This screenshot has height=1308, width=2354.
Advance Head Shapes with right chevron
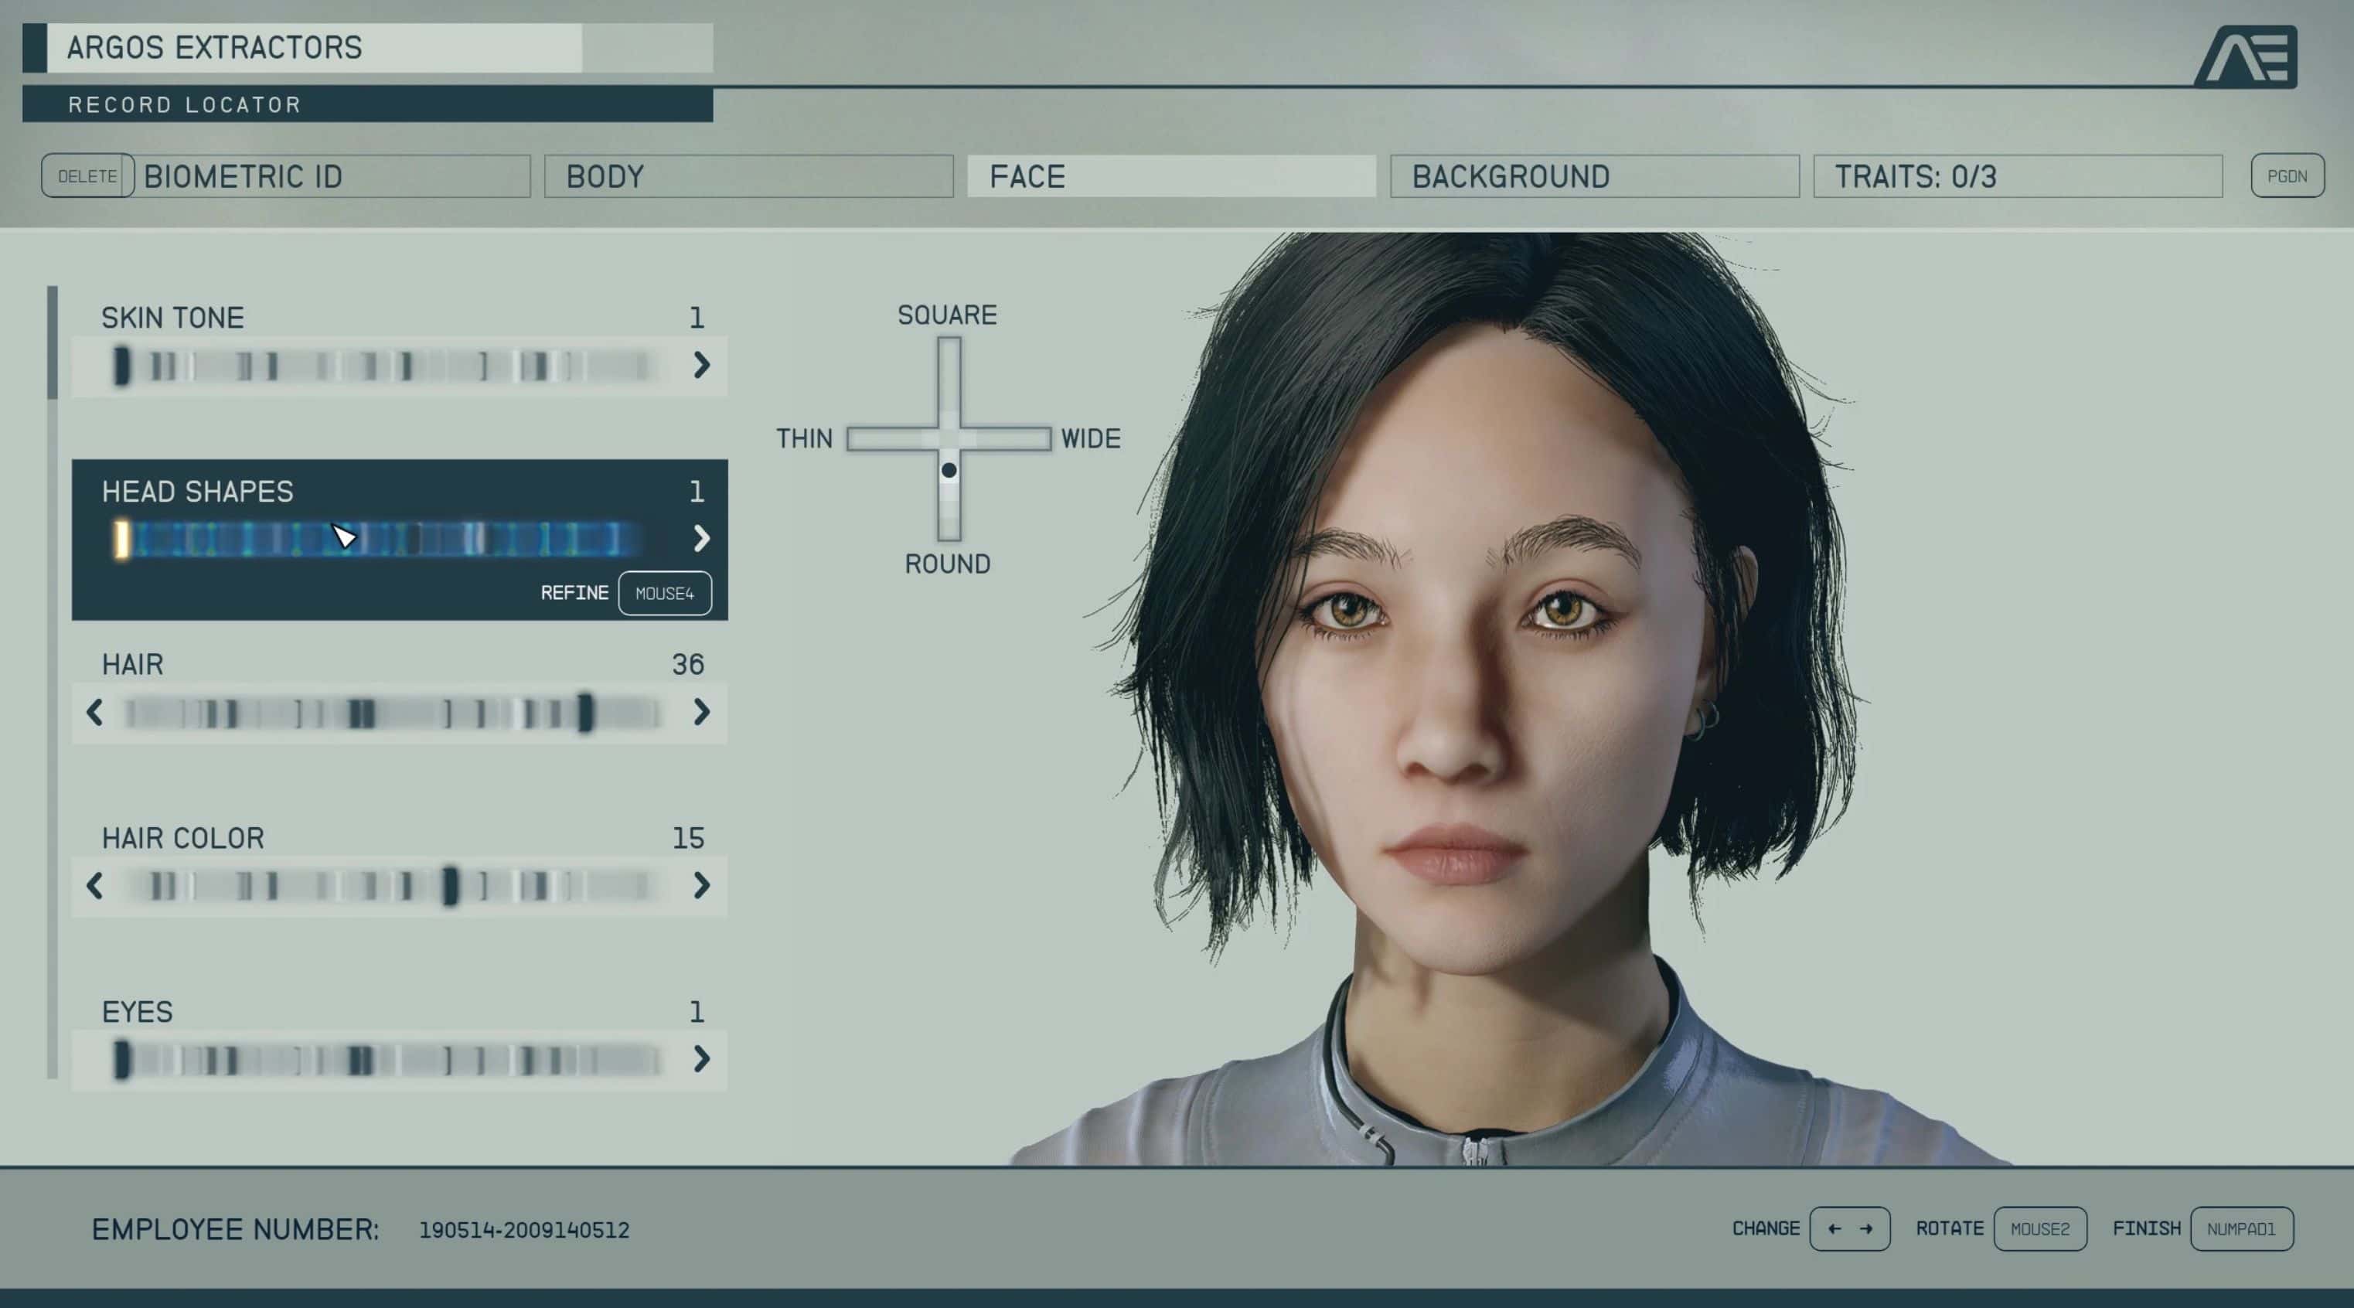coord(701,538)
